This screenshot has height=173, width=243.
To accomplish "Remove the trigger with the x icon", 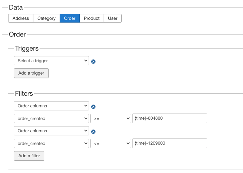I will pos(93,62).
